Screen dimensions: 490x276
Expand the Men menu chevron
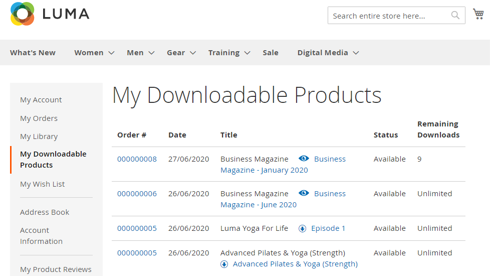pyautogui.click(x=151, y=53)
